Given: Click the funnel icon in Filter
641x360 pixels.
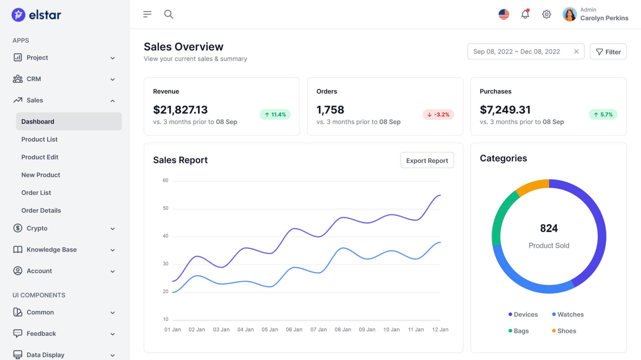Looking at the screenshot, I should [x=599, y=52].
